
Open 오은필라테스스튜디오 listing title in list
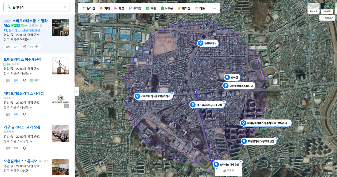tap(21, 161)
